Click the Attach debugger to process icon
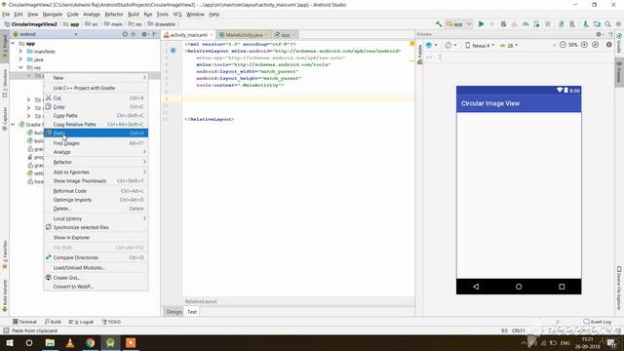This screenshot has height=351, width=624. [x=536, y=23]
